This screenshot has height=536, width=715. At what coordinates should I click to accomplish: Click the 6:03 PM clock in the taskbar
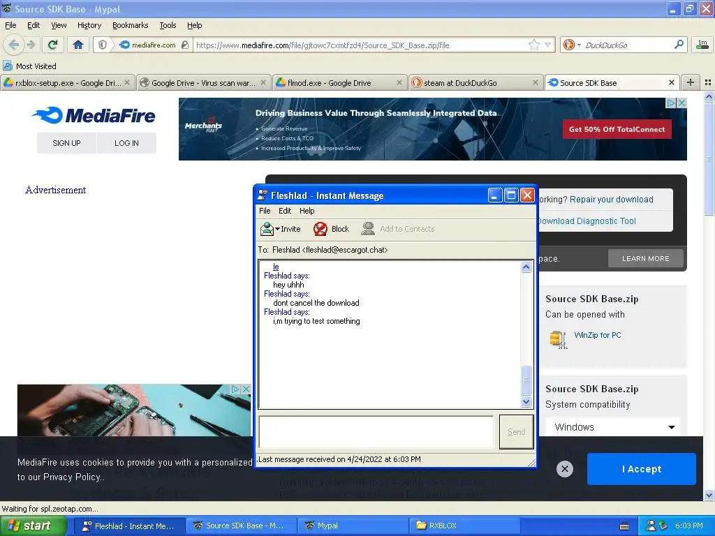(x=688, y=526)
